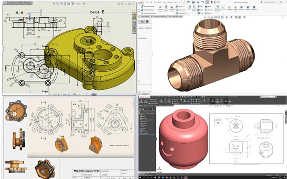Switch to Office Products tab in top-left window
The height and width of the screenshot is (179, 287).
(24, 3)
